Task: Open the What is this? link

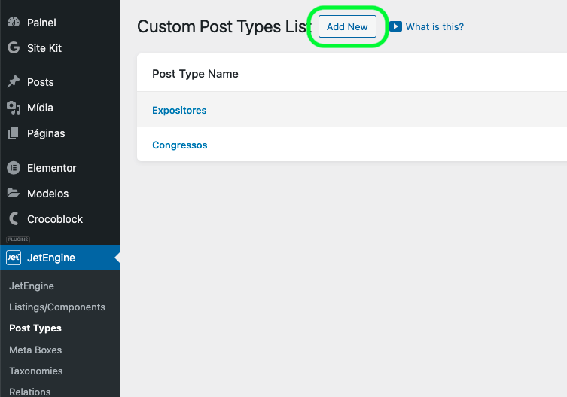Action: pyautogui.click(x=434, y=26)
